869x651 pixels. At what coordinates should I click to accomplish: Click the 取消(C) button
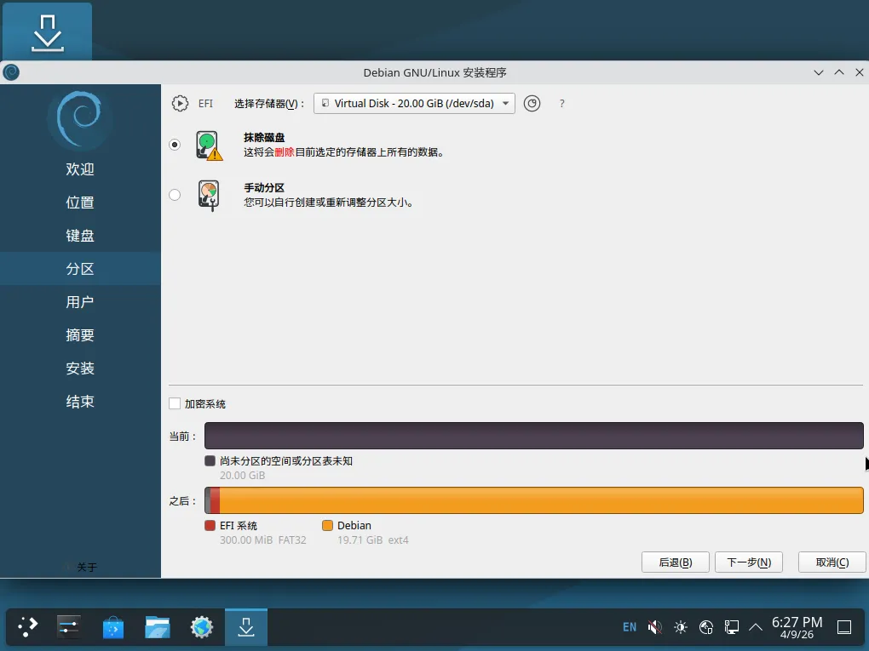[x=832, y=562]
